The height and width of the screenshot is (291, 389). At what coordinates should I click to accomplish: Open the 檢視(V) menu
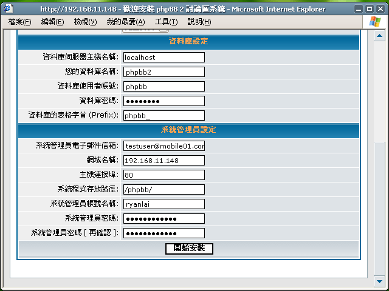(85, 22)
